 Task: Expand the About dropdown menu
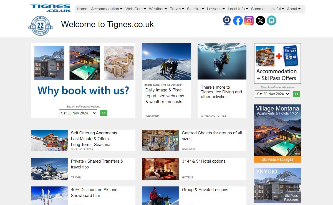[294, 9]
